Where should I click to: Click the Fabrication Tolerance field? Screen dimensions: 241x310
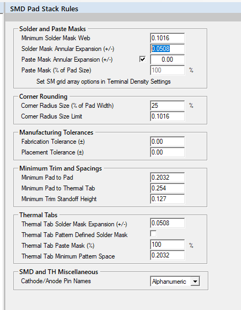coord(167,142)
